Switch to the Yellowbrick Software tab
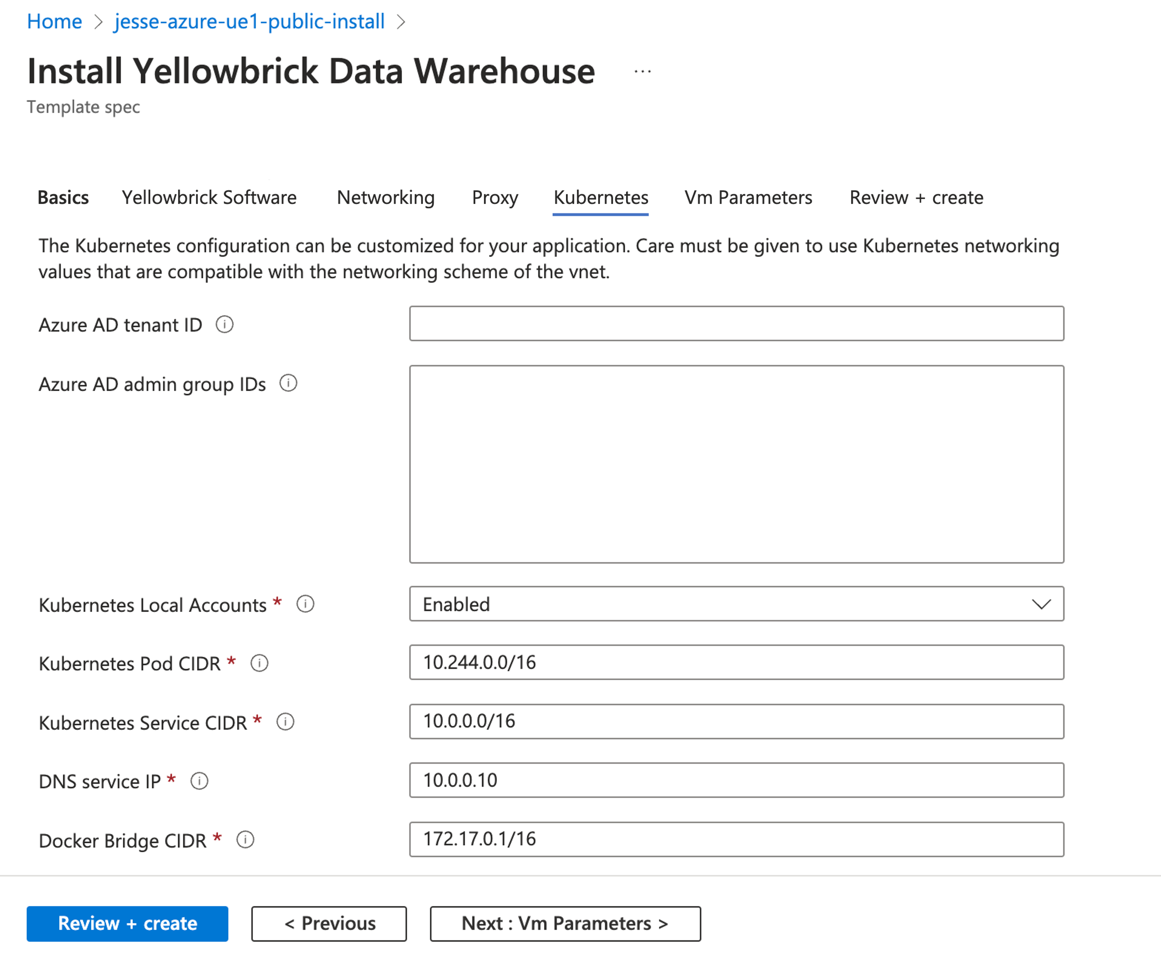Viewport: 1161px width, 958px height. (x=209, y=198)
